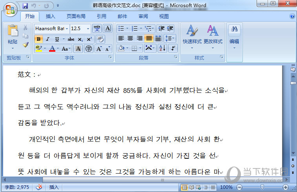Screen dimensions: 297x192
Task: Open the 审阅 ribbon tab
Action: [x=143, y=16]
